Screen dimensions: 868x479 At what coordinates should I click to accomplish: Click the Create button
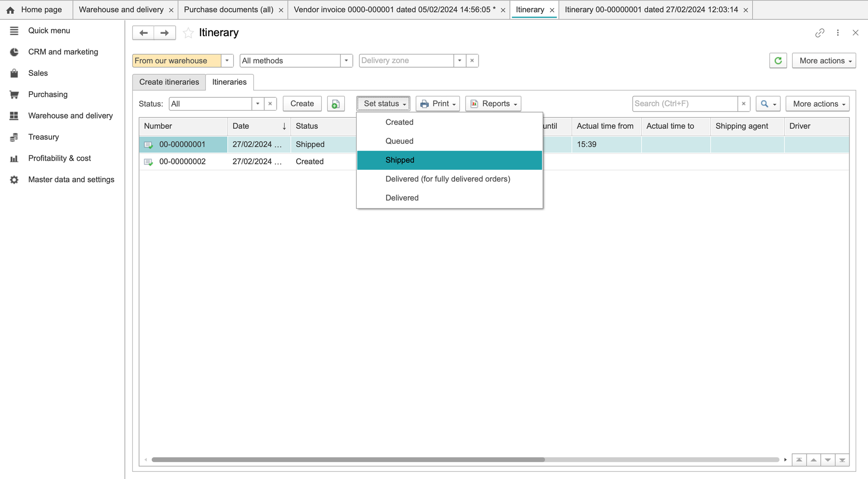coord(302,103)
